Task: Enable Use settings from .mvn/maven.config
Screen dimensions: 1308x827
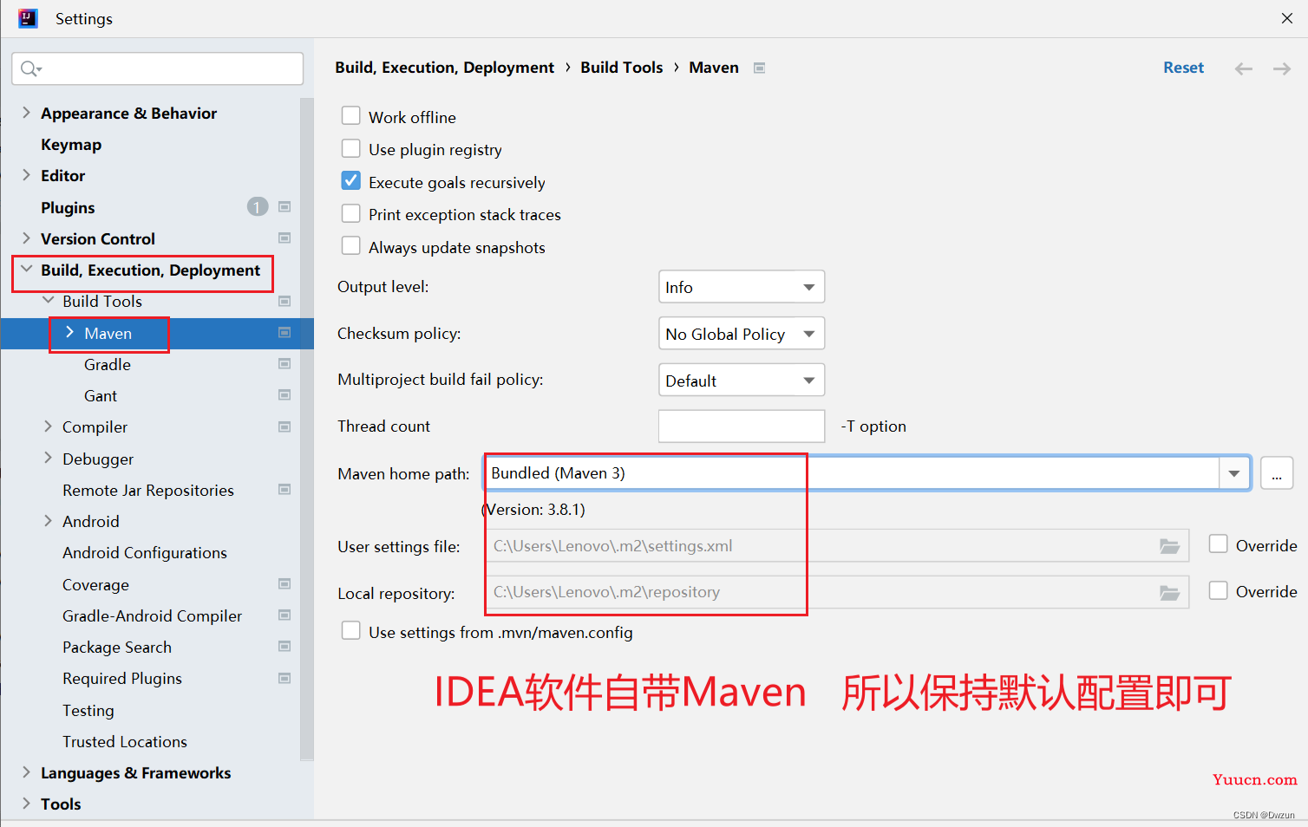Action: click(x=351, y=631)
